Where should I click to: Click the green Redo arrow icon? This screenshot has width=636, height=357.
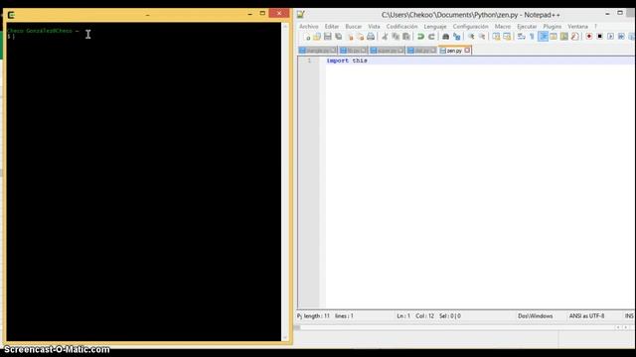(x=431, y=37)
